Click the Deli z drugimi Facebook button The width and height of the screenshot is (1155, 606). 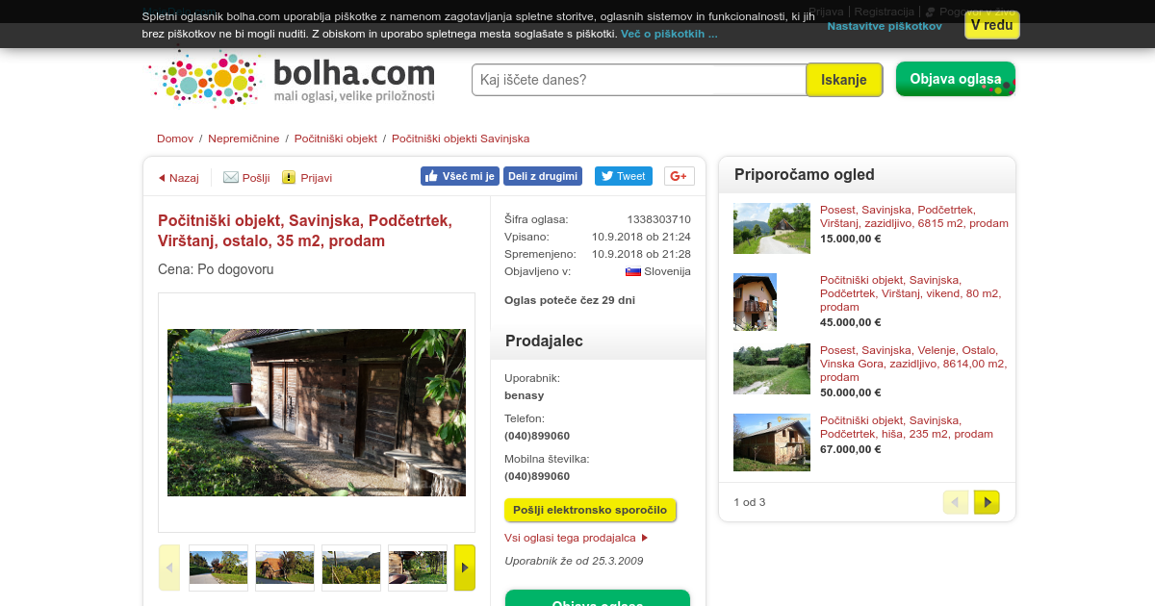(x=543, y=176)
